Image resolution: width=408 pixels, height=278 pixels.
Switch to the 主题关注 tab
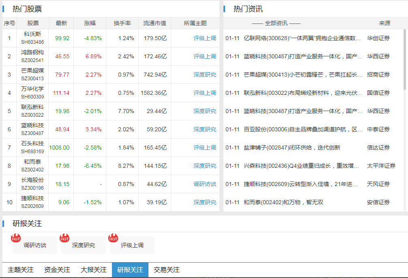tap(21, 269)
